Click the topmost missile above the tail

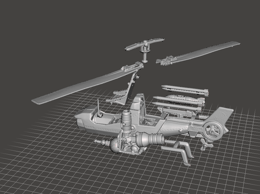click(185, 89)
